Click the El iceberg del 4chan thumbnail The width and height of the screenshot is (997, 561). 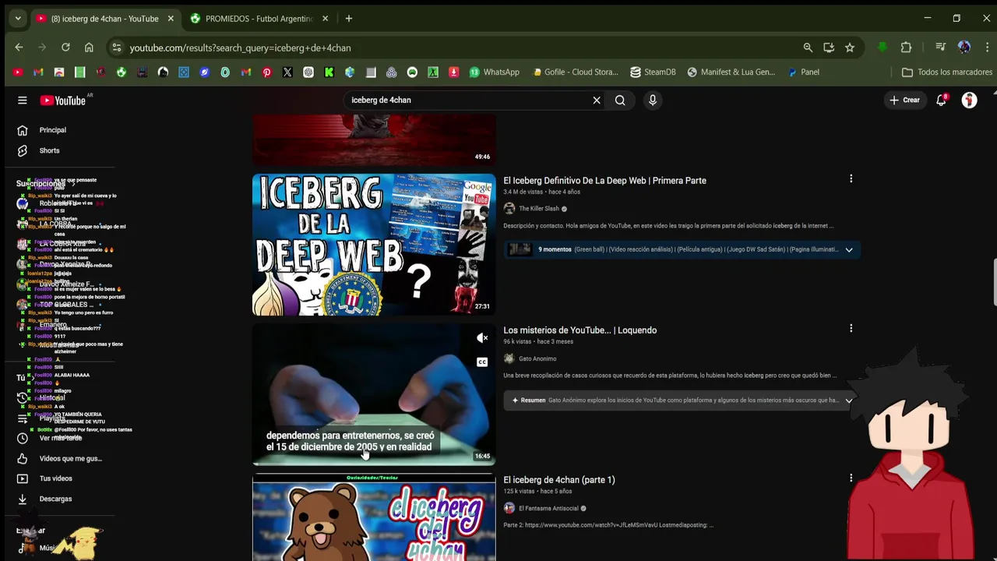coord(374,517)
